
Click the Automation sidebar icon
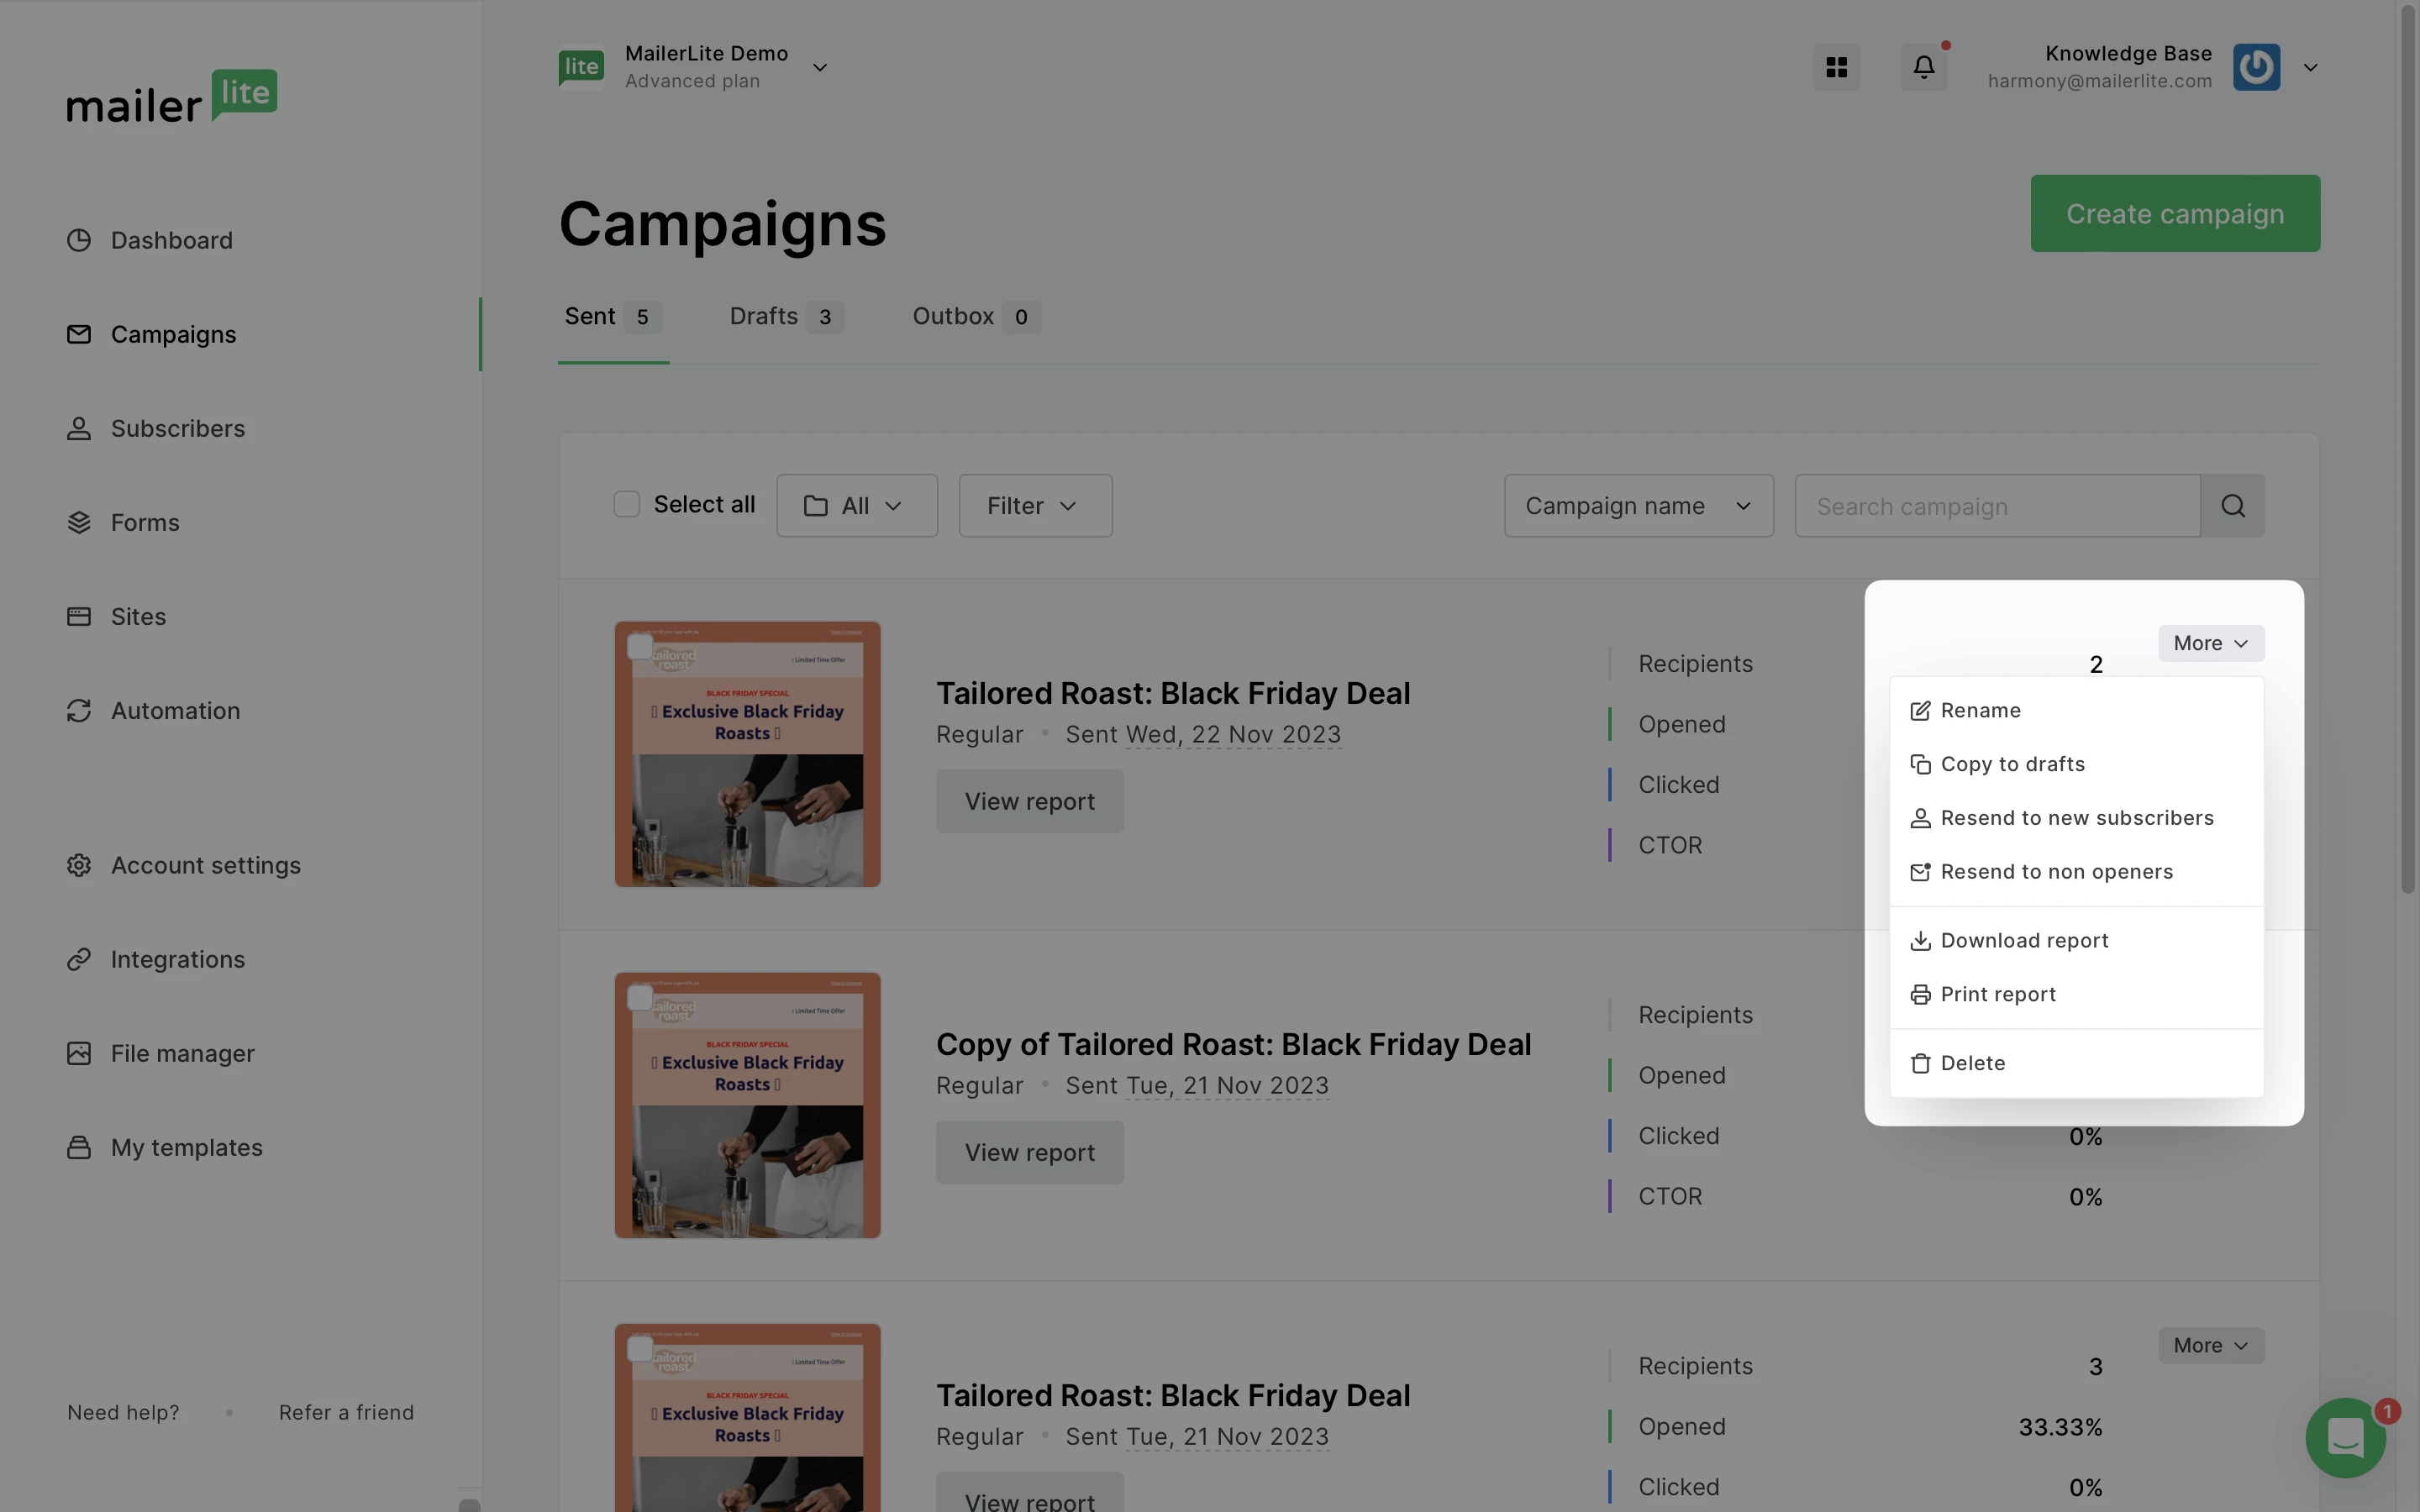pyautogui.click(x=79, y=711)
